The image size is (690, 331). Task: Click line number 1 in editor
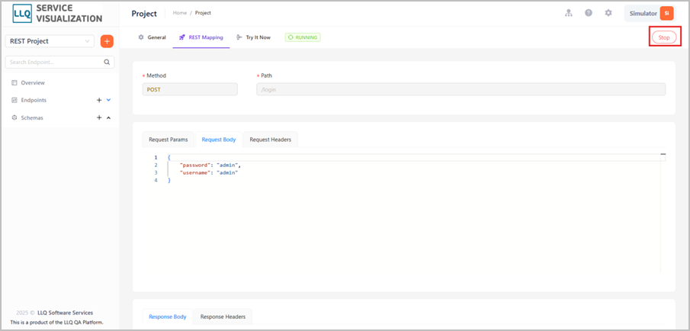click(x=156, y=158)
